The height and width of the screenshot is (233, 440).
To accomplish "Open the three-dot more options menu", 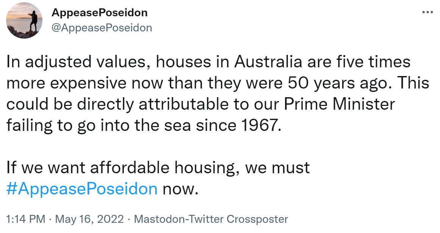I will pos(428,12).
